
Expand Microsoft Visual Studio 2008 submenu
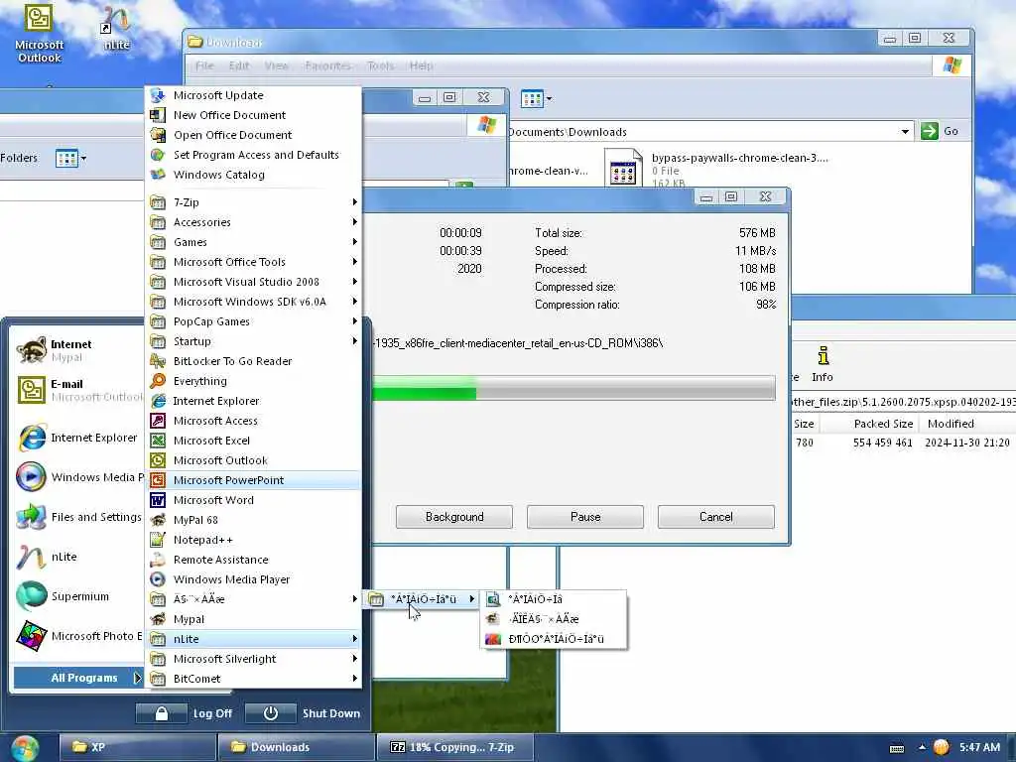(253, 282)
